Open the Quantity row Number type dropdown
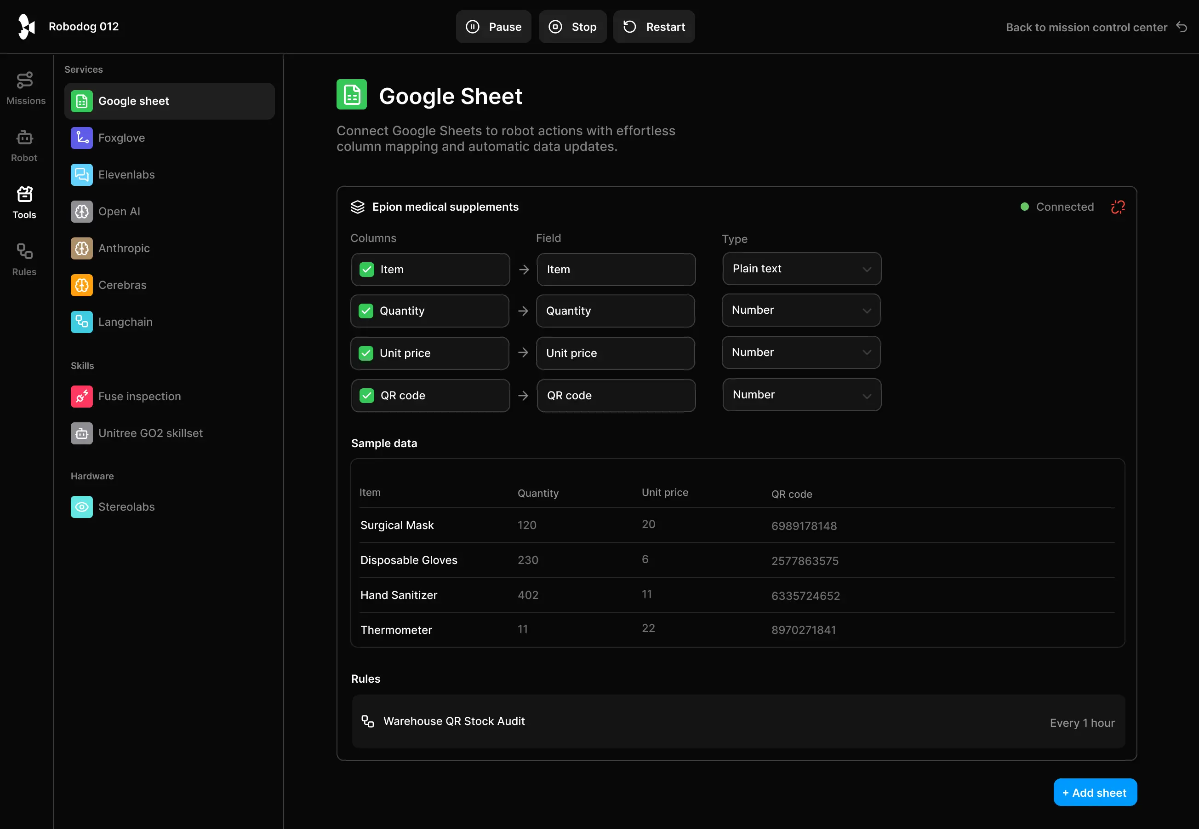Image resolution: width=1199 pixels, height=829 pixels. tap(800, 310)
